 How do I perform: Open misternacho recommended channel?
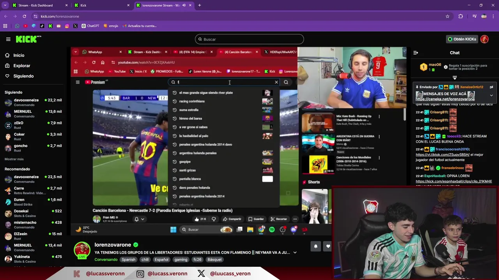coord(33,225)
